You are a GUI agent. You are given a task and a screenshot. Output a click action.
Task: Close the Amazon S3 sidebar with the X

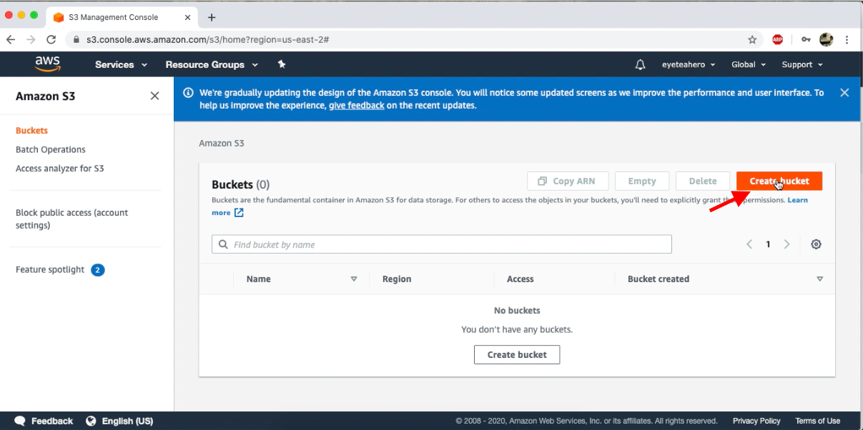click(154, 95)
